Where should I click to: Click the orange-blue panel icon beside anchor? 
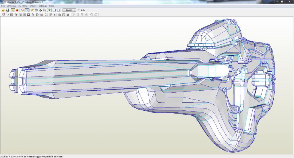(45, 10)
